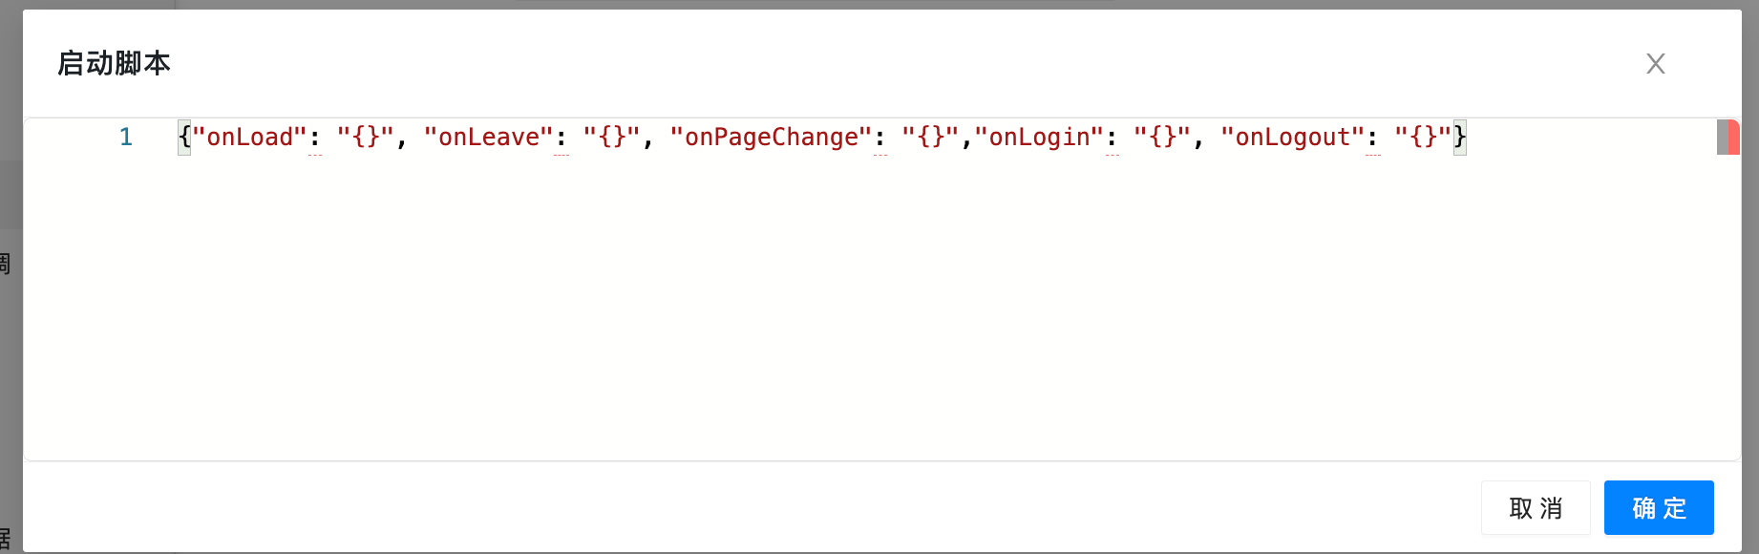The width and height of the screenshot is (1759, 554).
Task: Place cursor in "onLoad" key
Action: (249, 138)
